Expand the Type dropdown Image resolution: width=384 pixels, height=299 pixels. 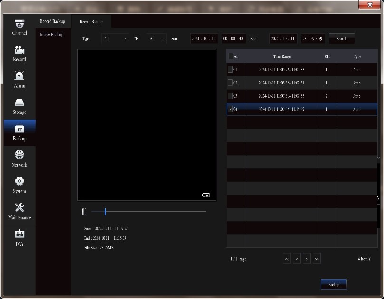[115, 39]
